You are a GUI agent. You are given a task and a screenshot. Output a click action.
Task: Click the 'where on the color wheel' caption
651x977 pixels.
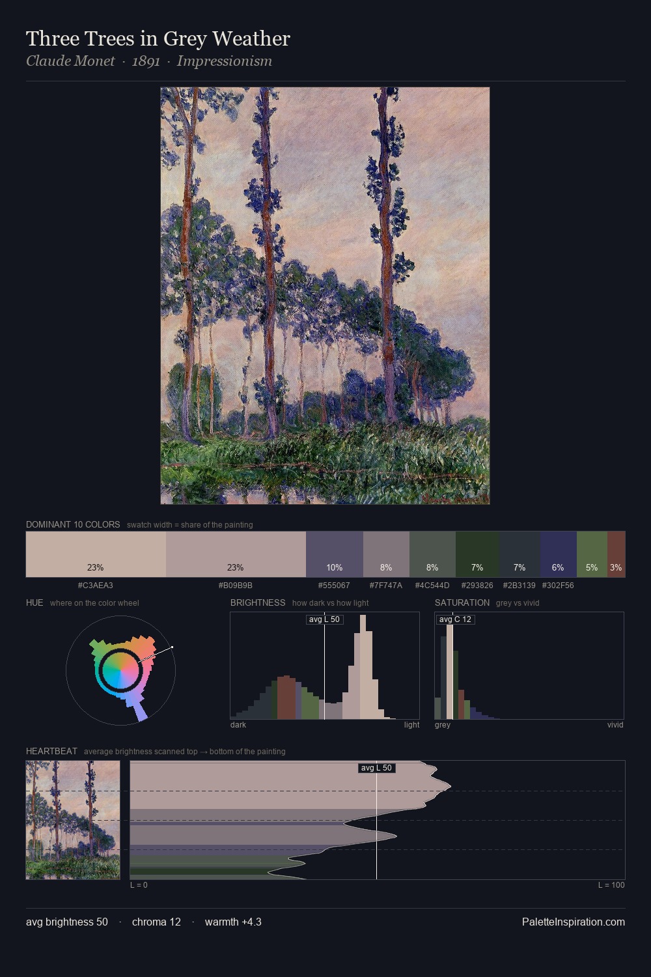click(x=94, y=603)
